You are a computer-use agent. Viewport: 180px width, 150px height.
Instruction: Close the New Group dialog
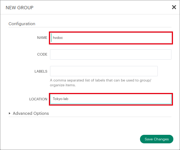coord(174,7)
